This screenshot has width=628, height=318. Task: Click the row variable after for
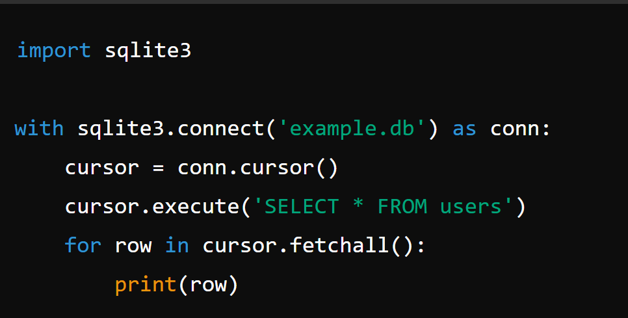click(133, 246)
